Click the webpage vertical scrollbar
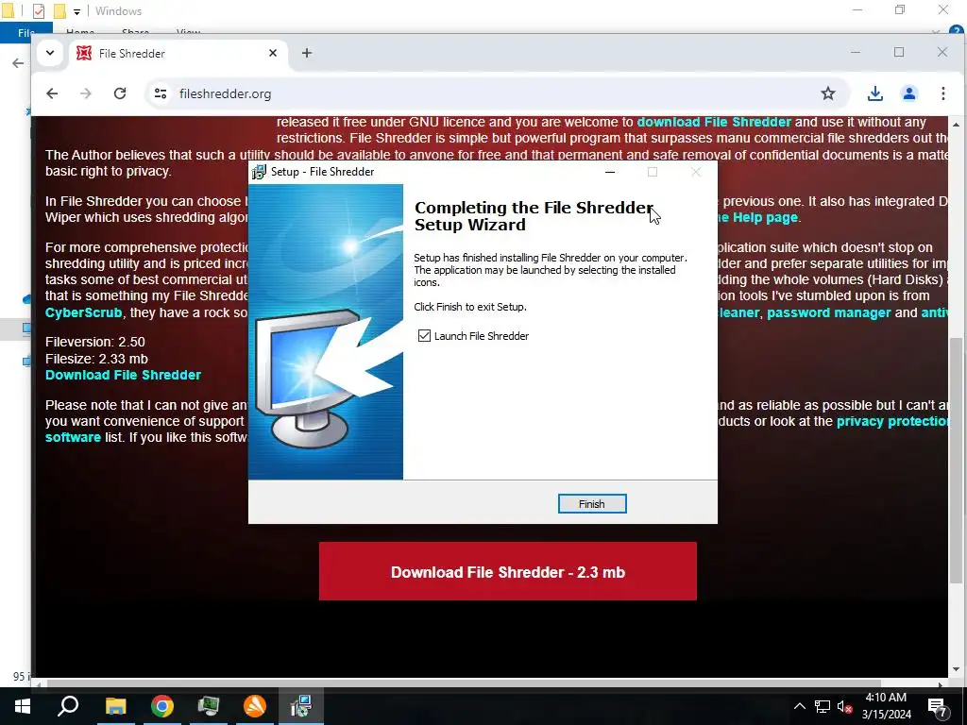Viewport: 967px width, 725px height. tap(956, 461)
